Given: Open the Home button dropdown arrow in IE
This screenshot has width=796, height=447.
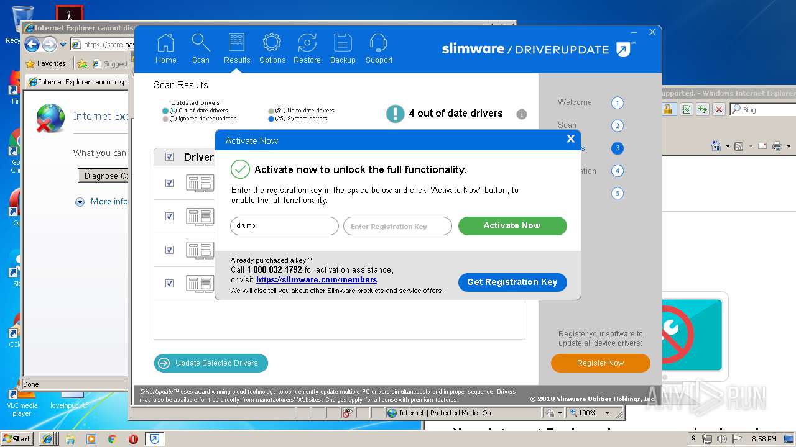Looking at the screenshot, I should [728, 147].
